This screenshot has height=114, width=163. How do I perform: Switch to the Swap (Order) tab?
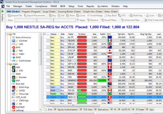(49, 12)
